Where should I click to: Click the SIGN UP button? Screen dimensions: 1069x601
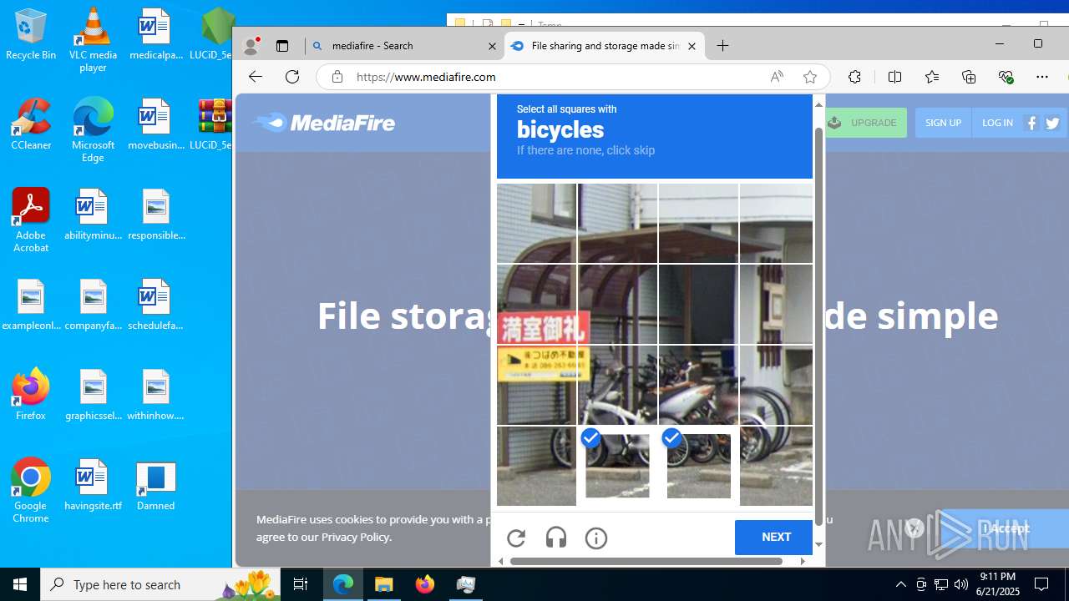coord(943,123)
